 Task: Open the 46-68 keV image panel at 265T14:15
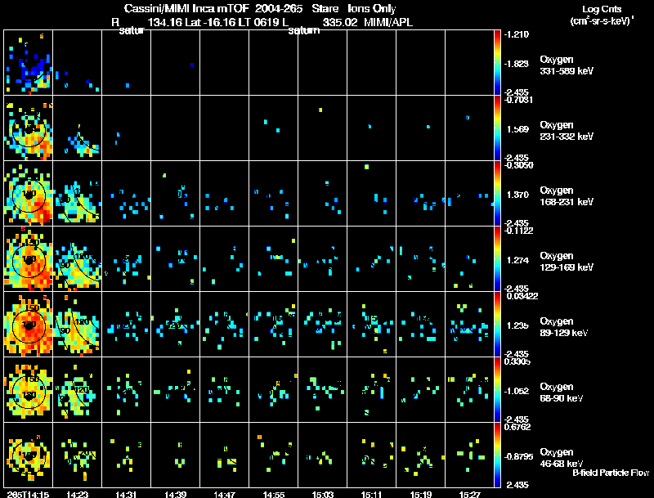click(29, 455)
